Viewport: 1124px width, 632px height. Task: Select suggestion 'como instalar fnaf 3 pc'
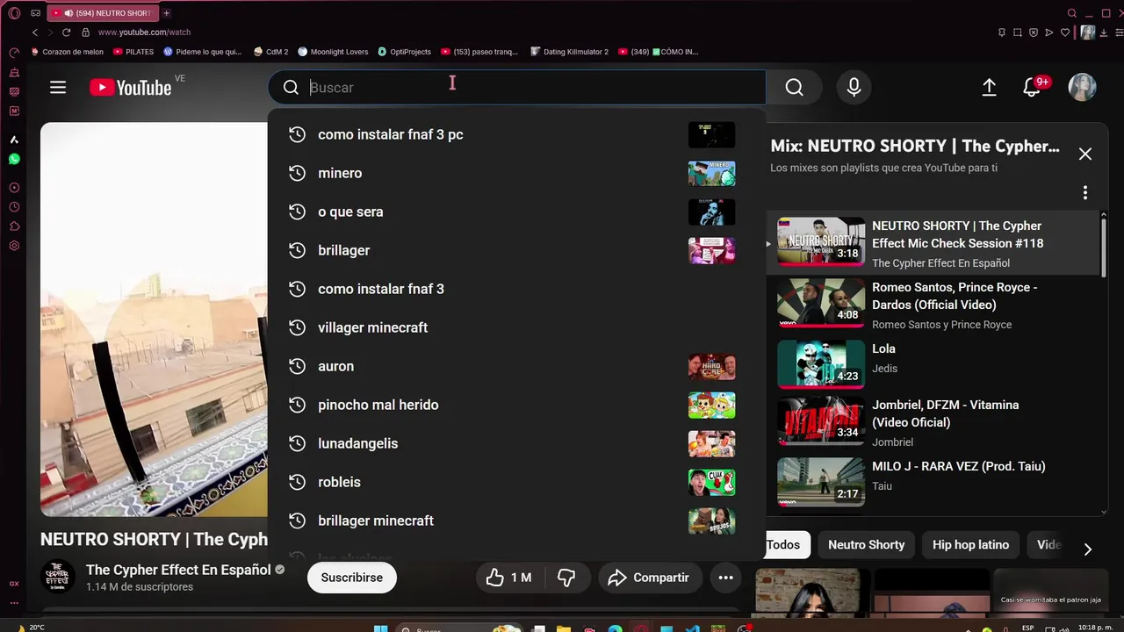point(516,134)
